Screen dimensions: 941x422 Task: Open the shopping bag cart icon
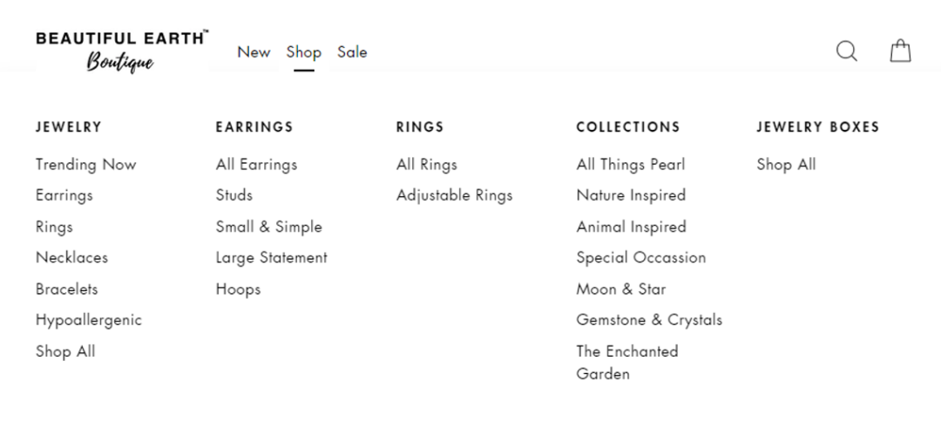(x=900, y=51)
